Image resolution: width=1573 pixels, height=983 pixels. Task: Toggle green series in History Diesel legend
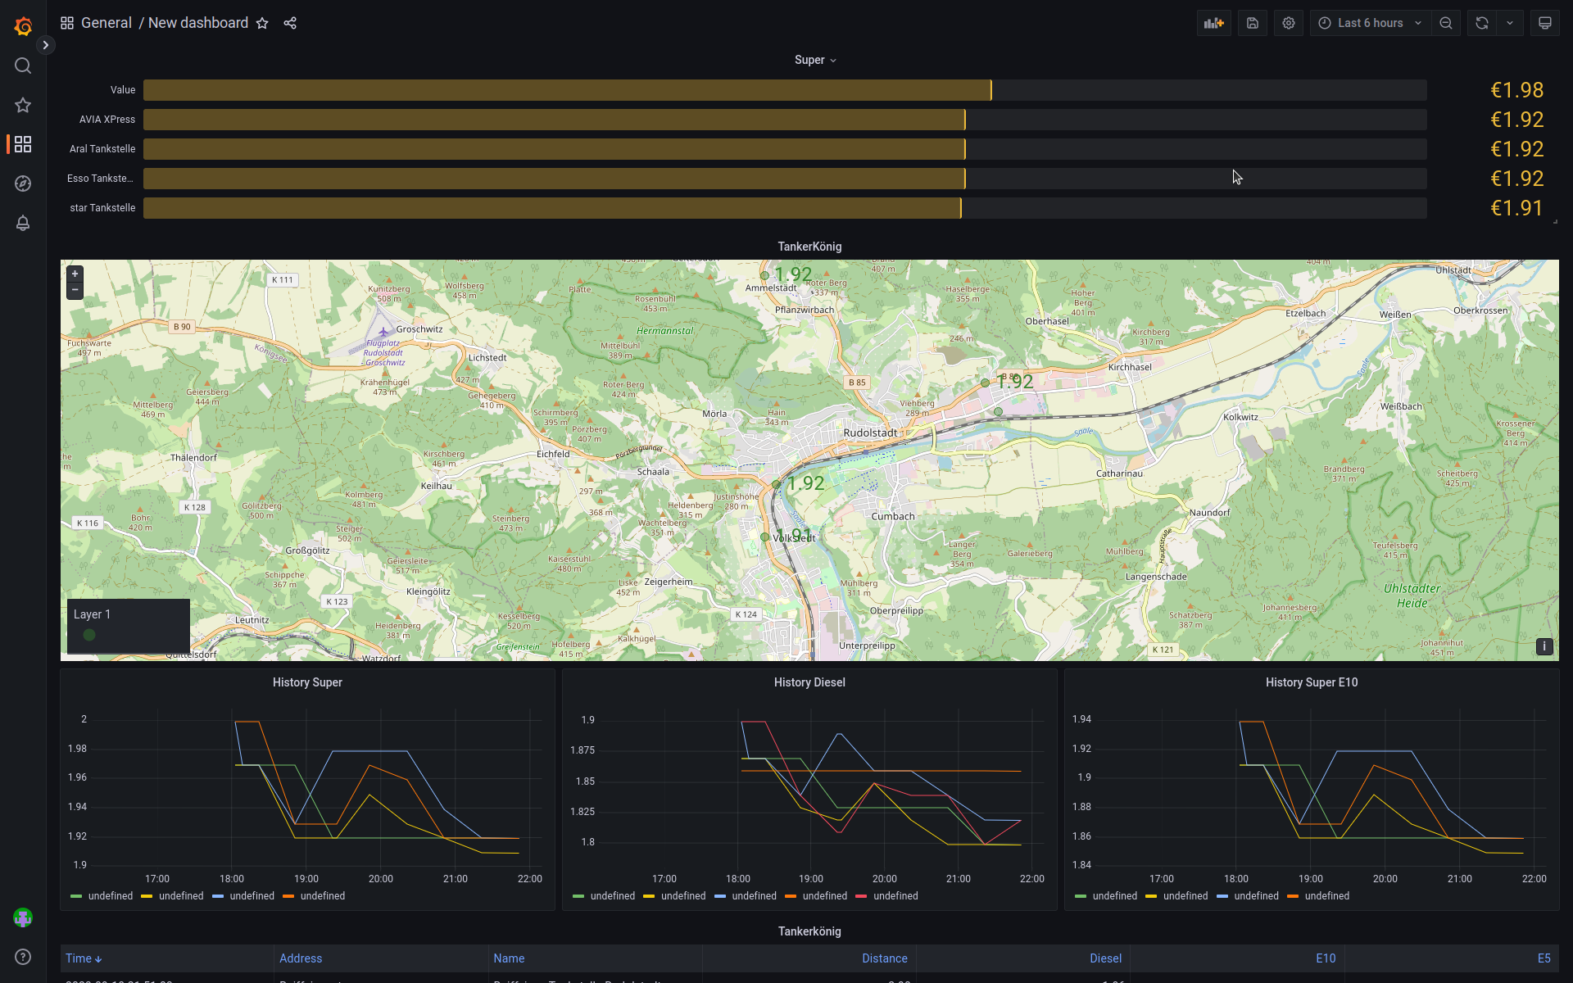[604, 896]
